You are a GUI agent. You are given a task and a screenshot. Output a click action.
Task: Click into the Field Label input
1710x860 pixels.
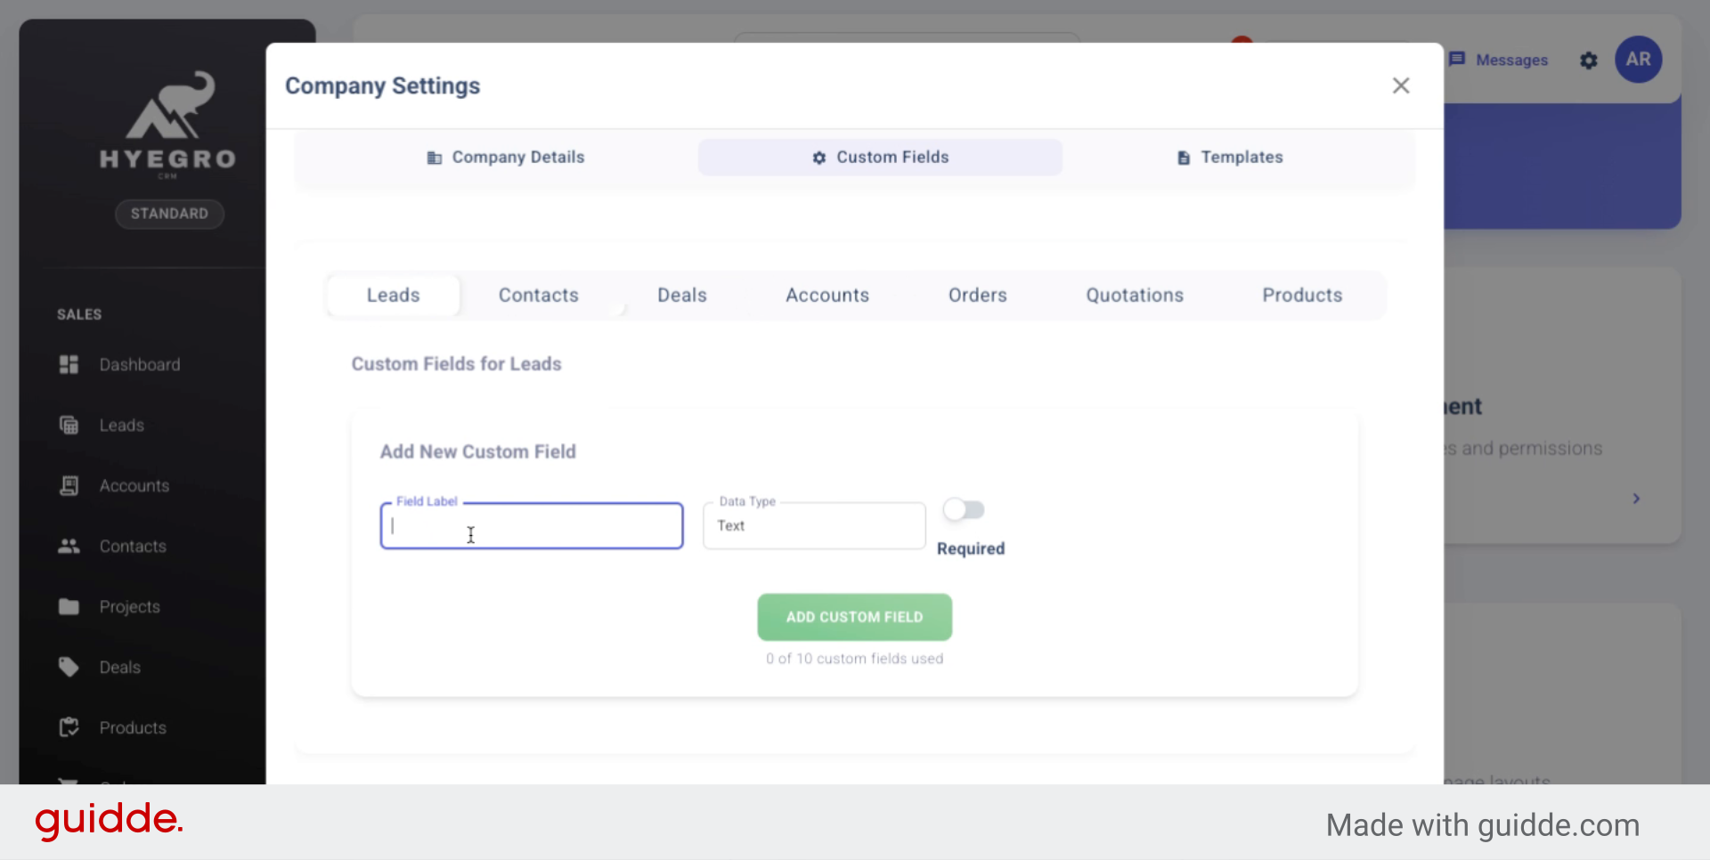tap(532, 526)
